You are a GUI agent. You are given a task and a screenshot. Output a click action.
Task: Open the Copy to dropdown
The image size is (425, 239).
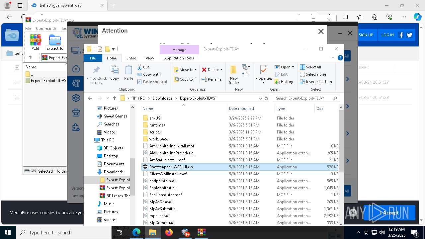(185, 79)
